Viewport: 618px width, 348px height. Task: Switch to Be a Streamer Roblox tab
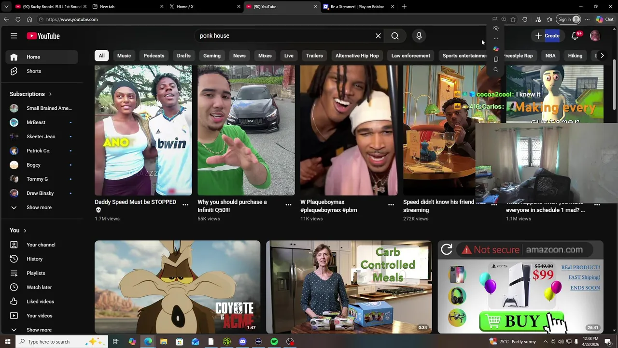click(359, 7)
